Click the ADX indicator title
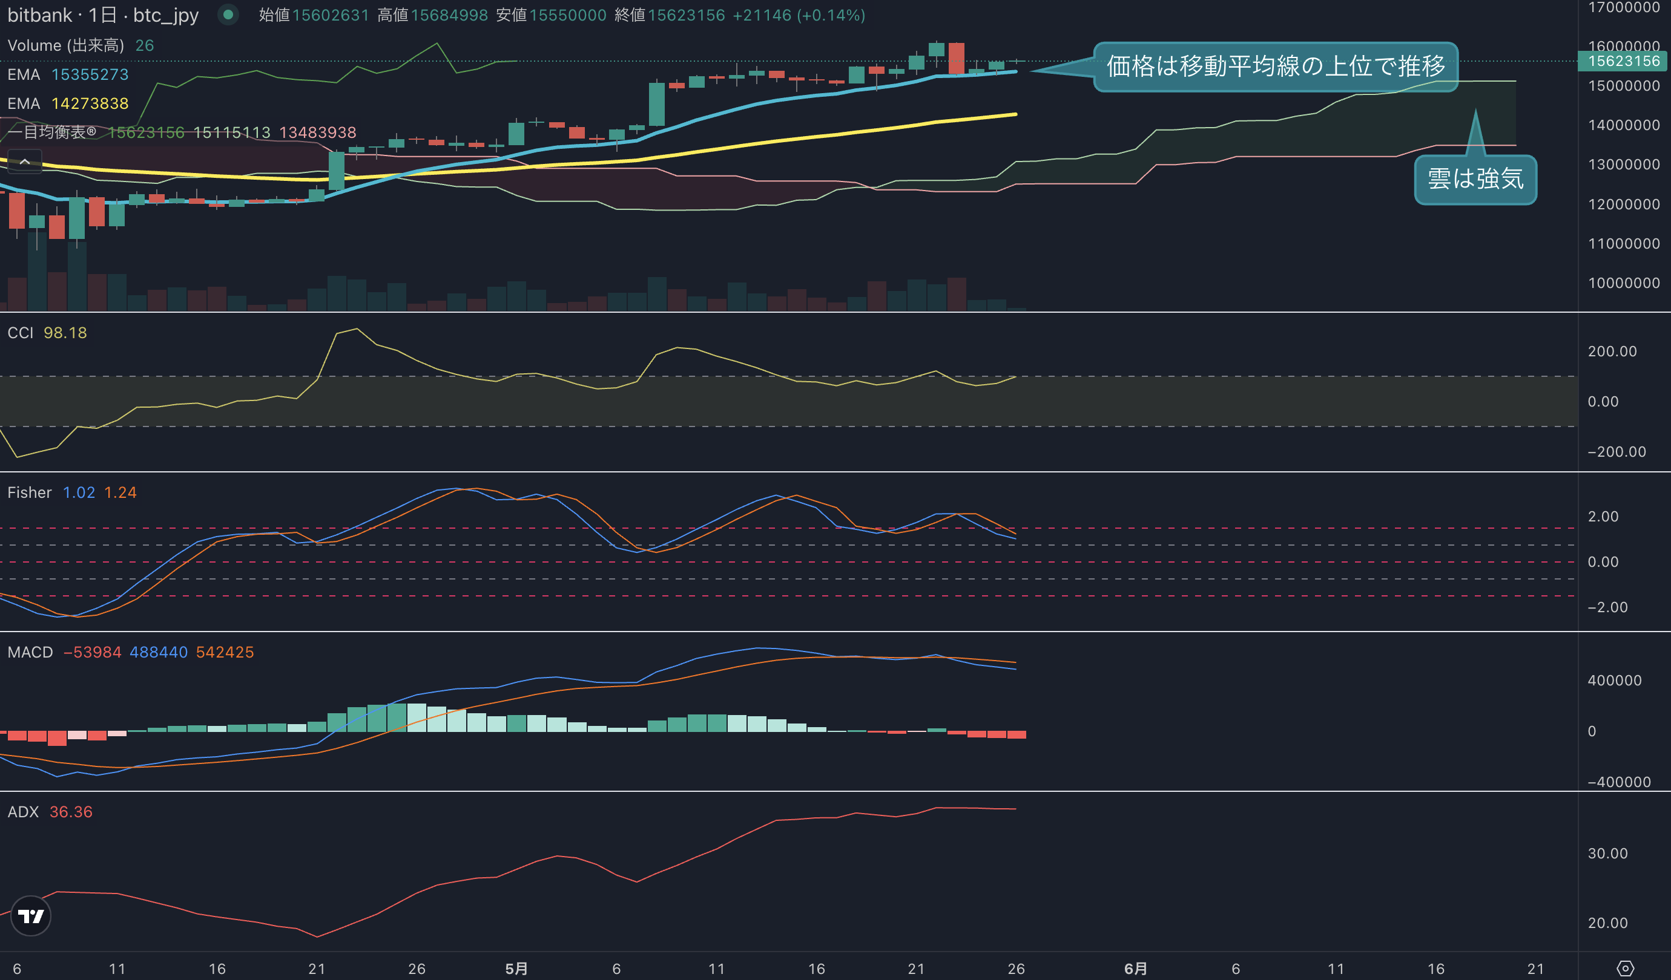This screenshot has height=980, width=1671. (x=23, y=812)
